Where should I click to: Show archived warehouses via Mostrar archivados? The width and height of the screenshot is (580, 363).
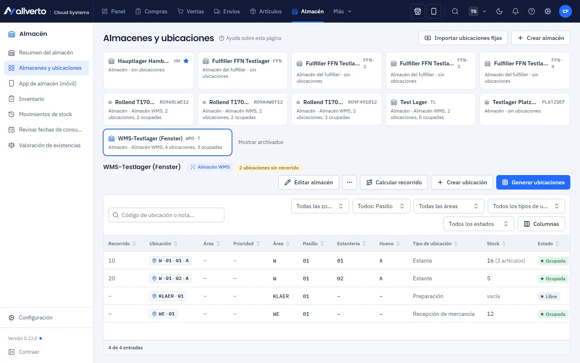261,142
